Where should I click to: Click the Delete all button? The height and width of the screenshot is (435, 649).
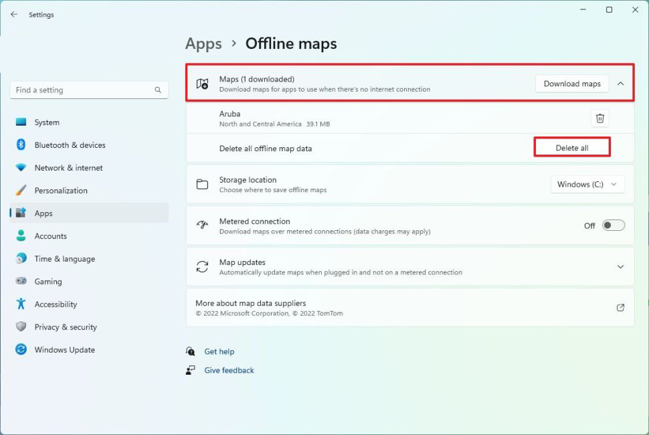tap(571, 148)
